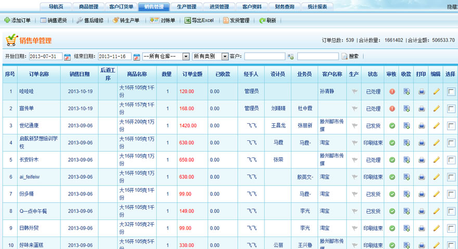Click payment icon for 份多锦 order
This screenshot has height=249, width=458.
coord(406,194)
